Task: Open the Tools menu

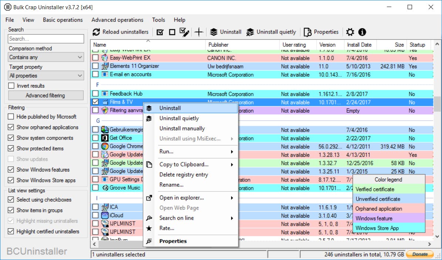Action: 158,20
